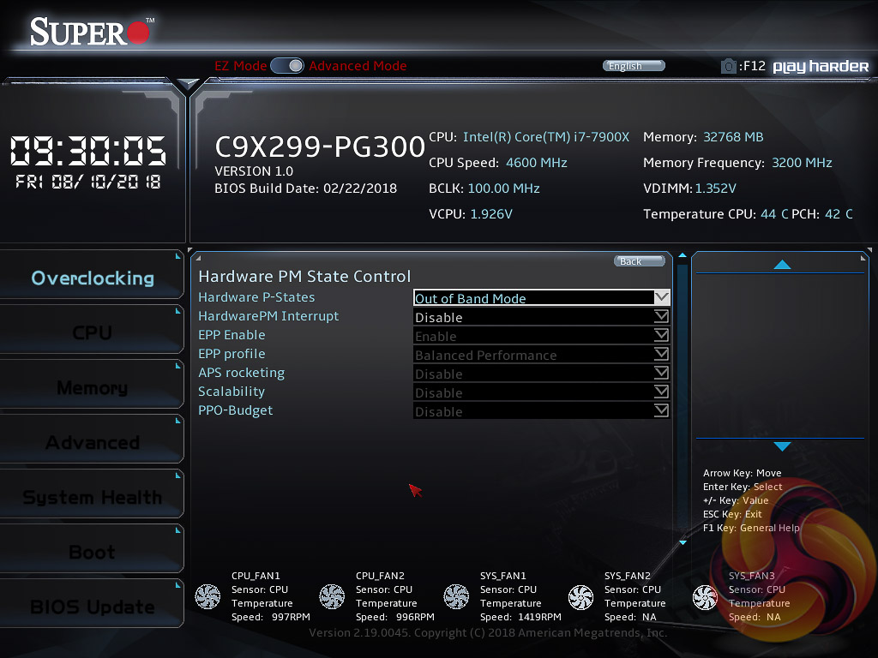Click the BIOS Build Date 02/22/2018 text
Viewport: 878px width, 658px height.
pos(306,188)
